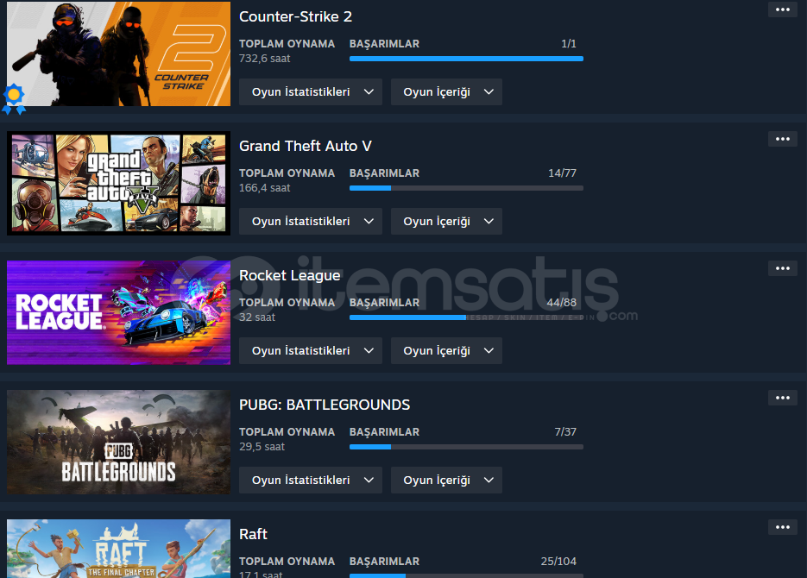Open the Rocket League title link
This screenshot has width=807, height=578.
click(290, 276)
